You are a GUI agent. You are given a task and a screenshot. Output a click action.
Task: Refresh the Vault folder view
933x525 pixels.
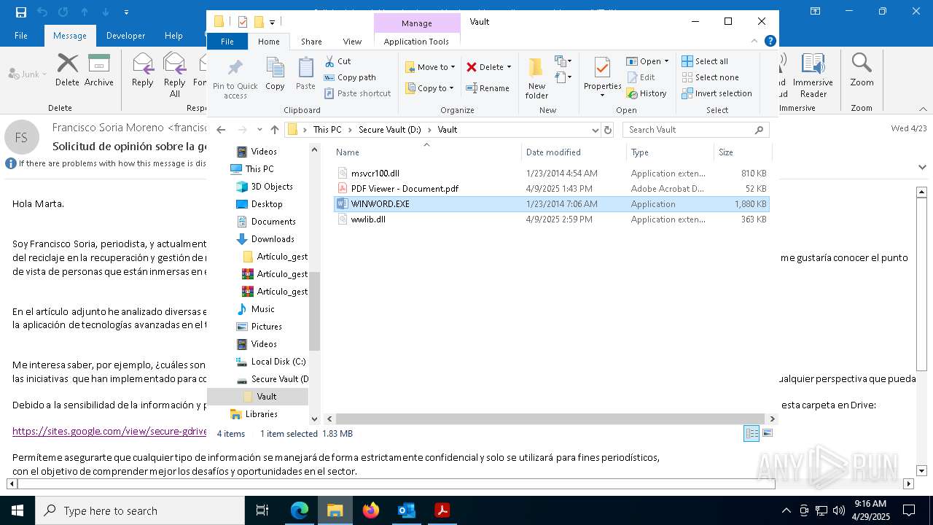click(608, 130)
